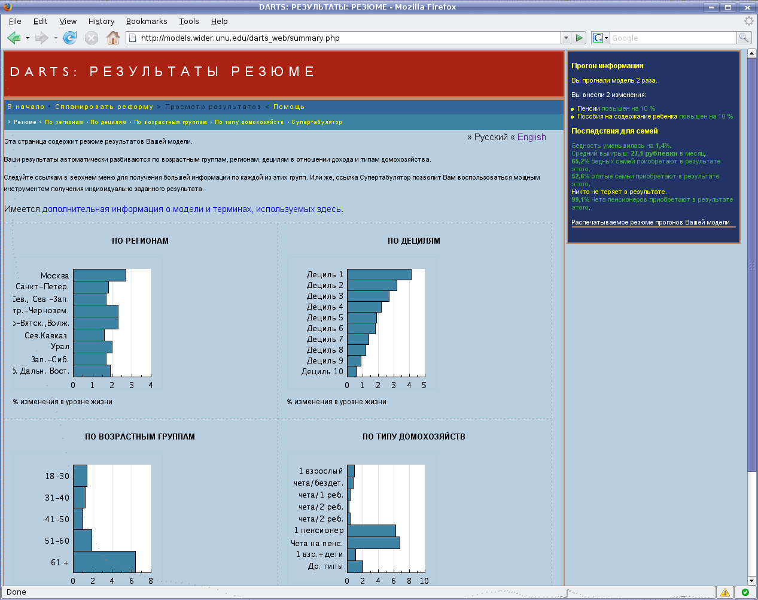Open the Bookmarks menu
This screenshot has width=758, height=600.
coord(147,21)
